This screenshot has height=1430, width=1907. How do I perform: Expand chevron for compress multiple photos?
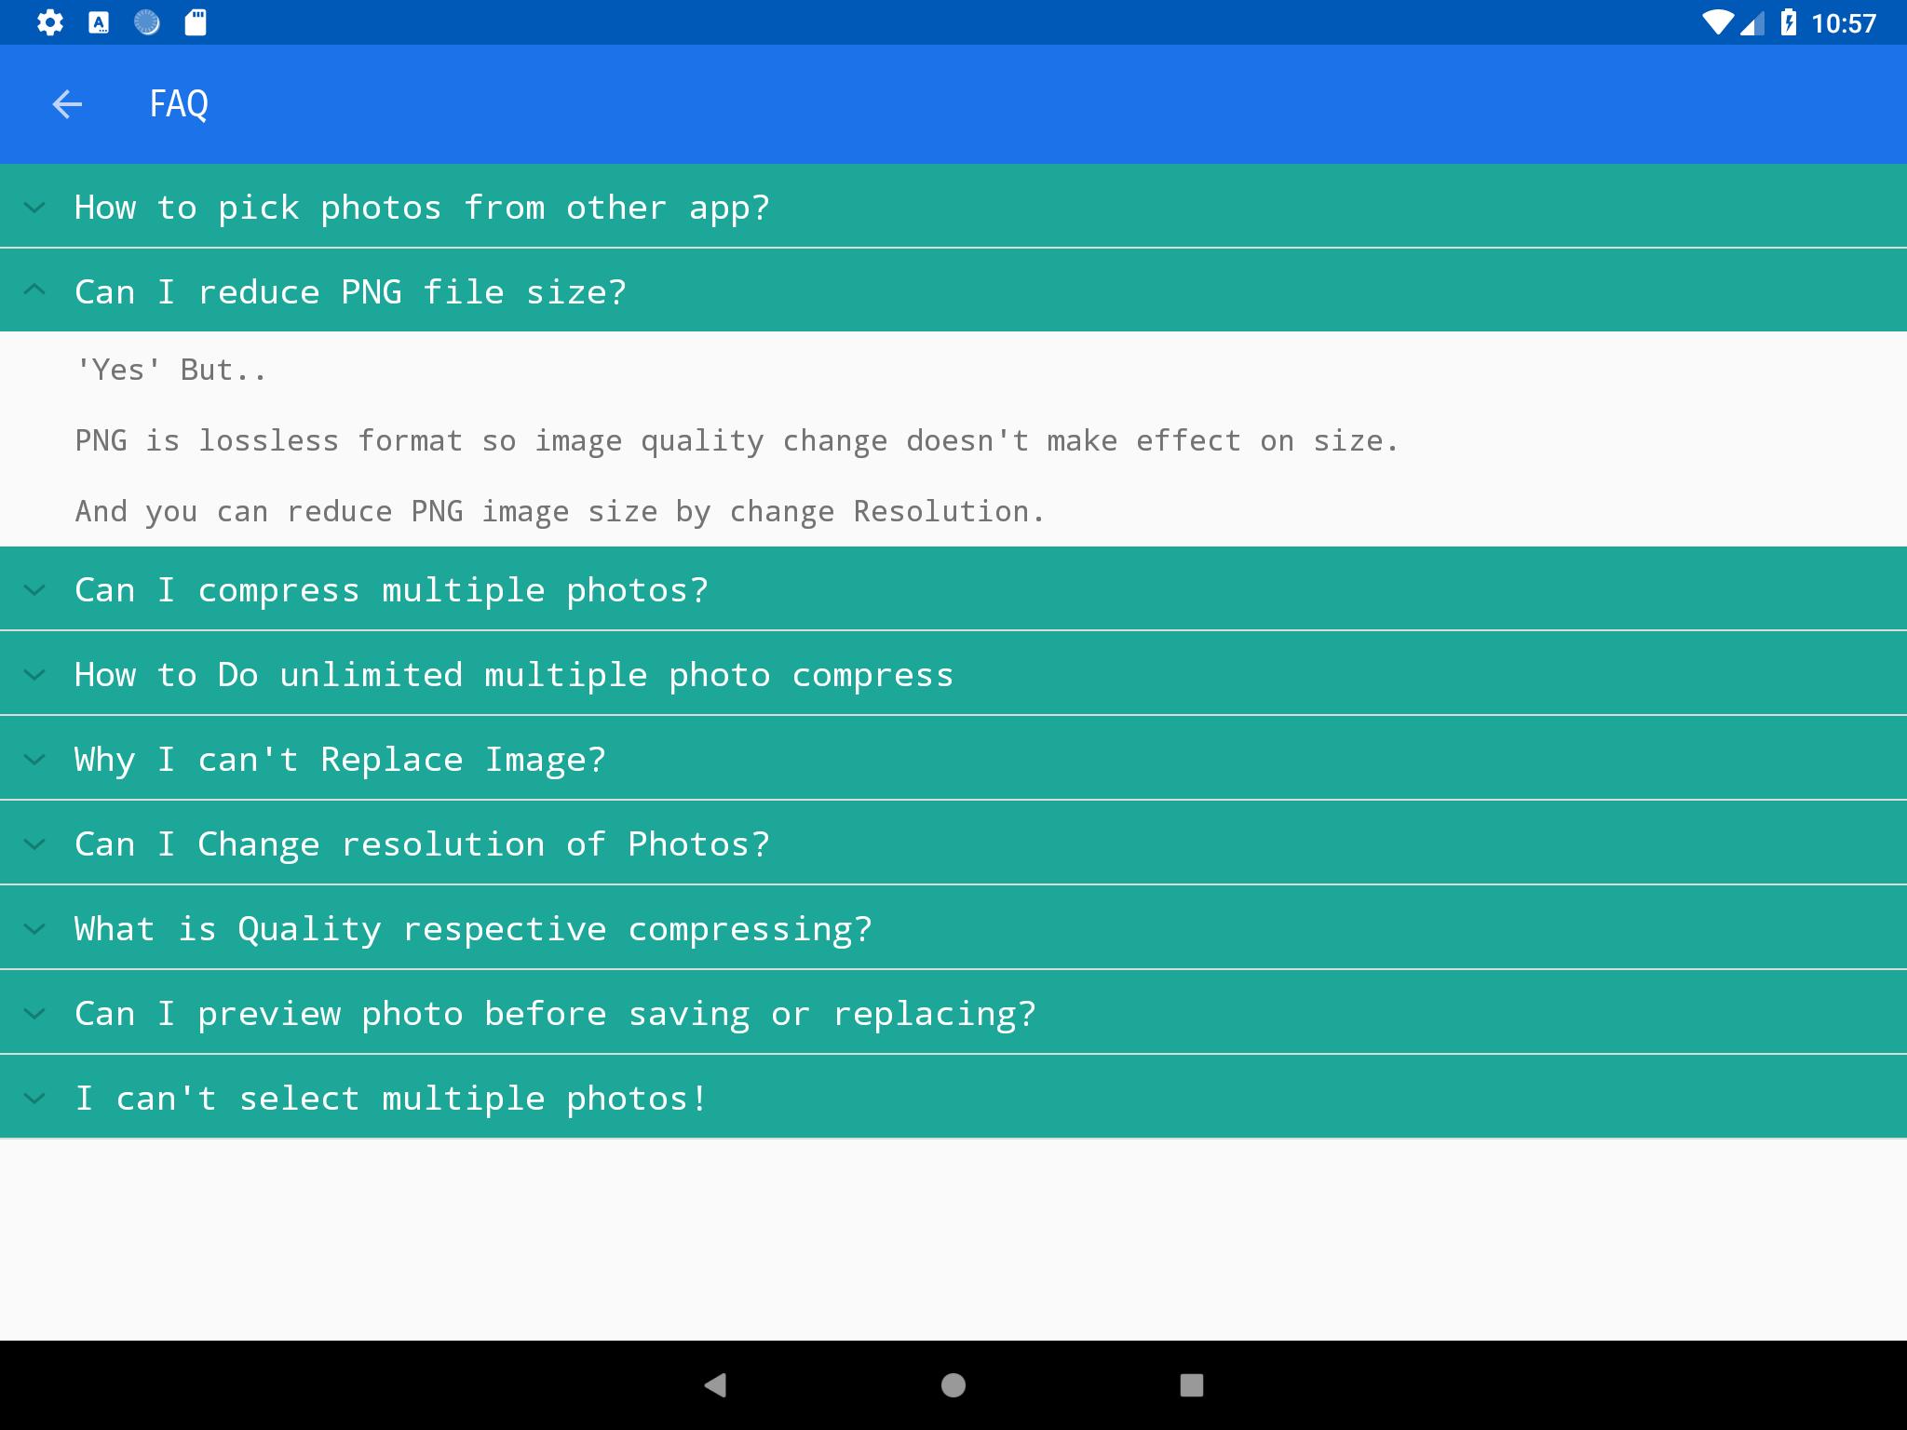34,589
